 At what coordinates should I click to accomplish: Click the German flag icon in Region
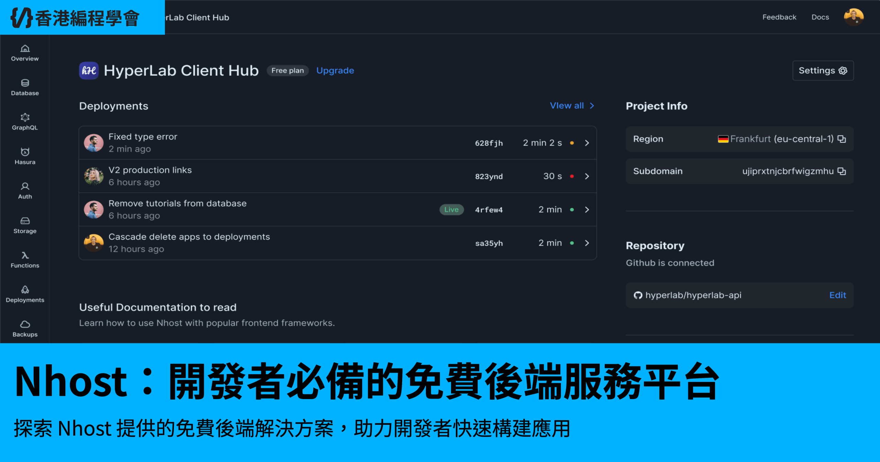click(723, 139)
